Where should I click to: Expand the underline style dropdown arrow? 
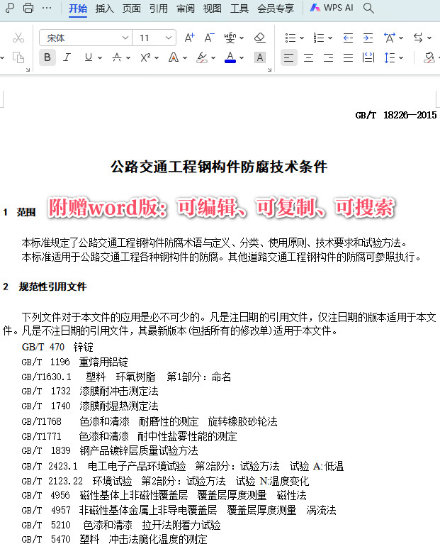tap(100, 57)
